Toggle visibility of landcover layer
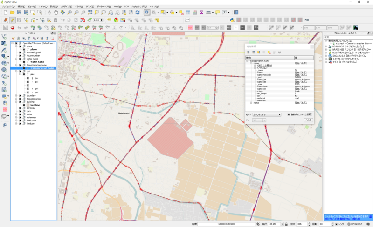The width and height of the screenshot is (373, 227). (20, 120)
